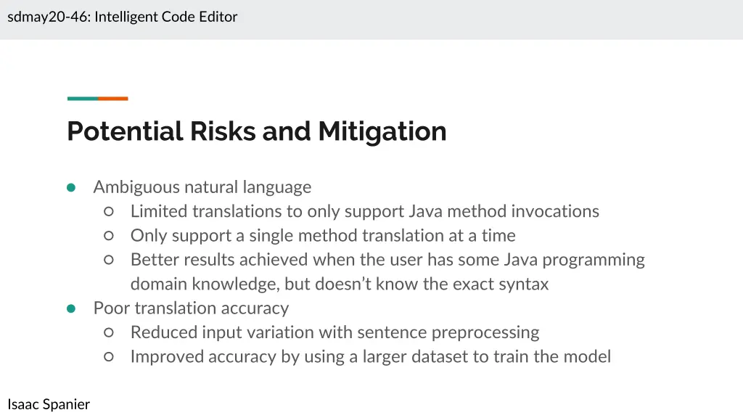Click the teal bullet beside Ambiguous natural language
The image size is (743, 418).
point(71,187)
